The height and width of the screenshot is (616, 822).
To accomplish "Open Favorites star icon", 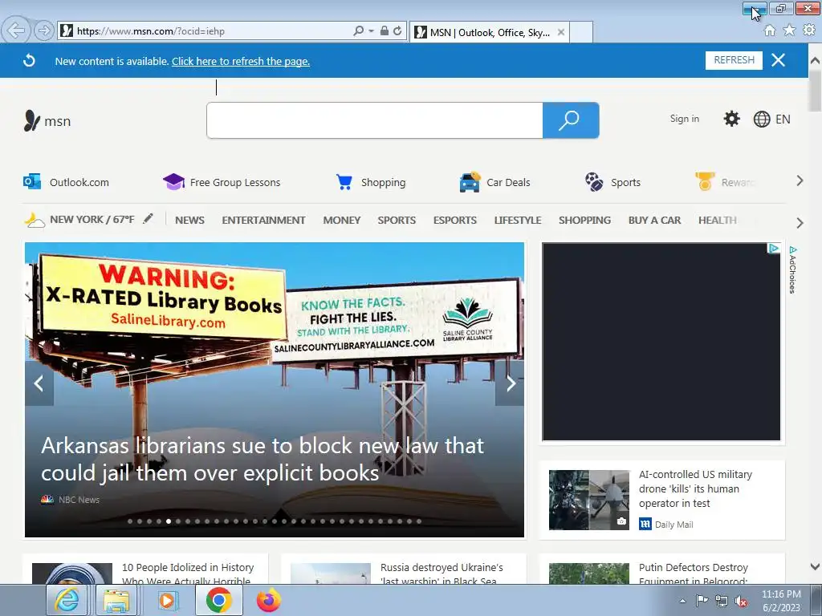I will pyautogui.click(x=789, y=30).
